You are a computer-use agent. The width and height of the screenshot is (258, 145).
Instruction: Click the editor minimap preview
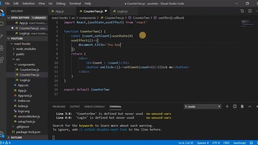pyautogui.click(x=248, y=23)
